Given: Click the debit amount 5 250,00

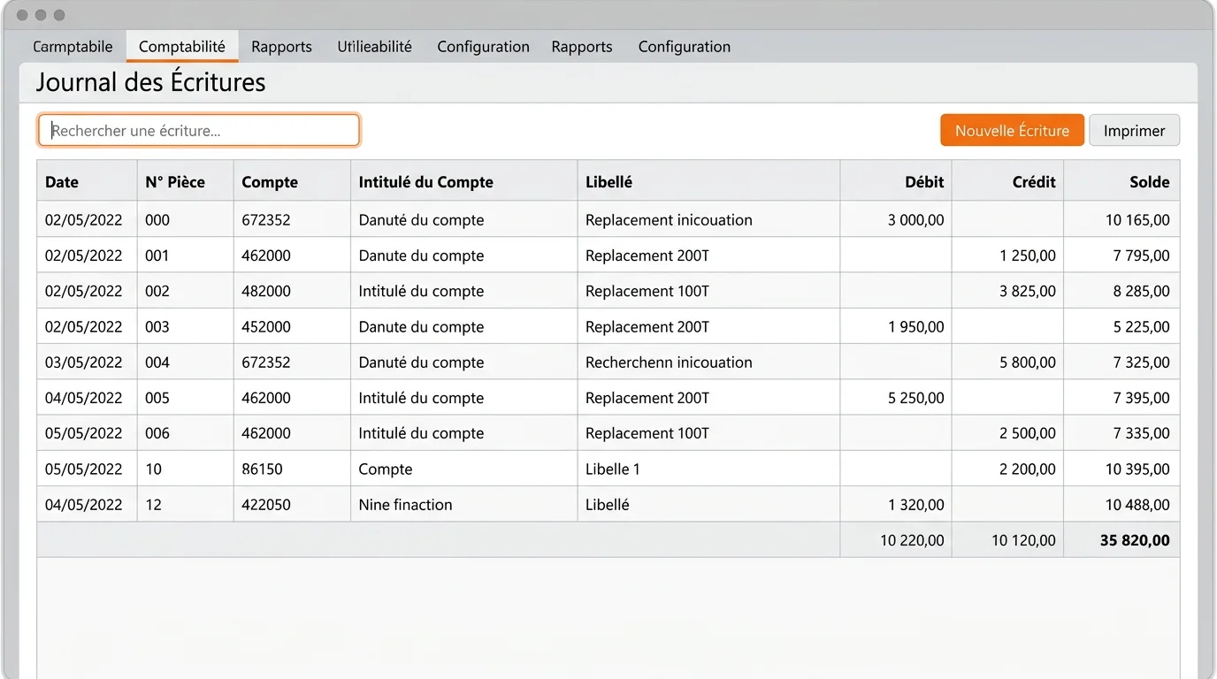Looking at the screenshot, I should click(916, 398).
